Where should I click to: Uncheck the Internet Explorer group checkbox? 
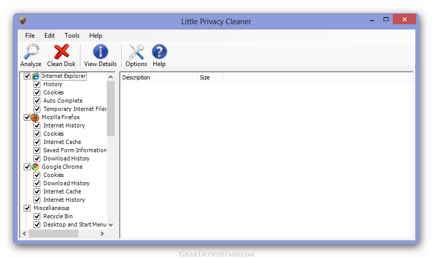pos(27,76)
